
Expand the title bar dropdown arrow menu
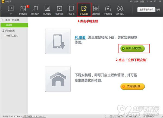point(147,1)
